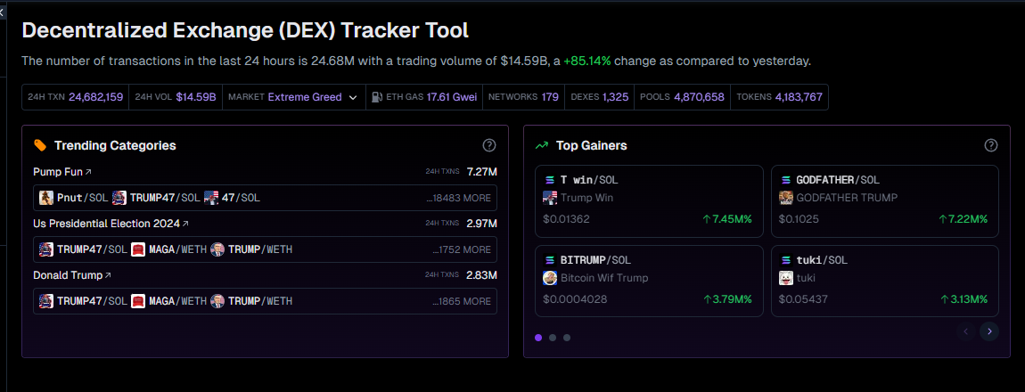Click TRUMP47 icon in Us Presidential Election row
Viewport: 1025px width, 392px height.
coord(45,249)
